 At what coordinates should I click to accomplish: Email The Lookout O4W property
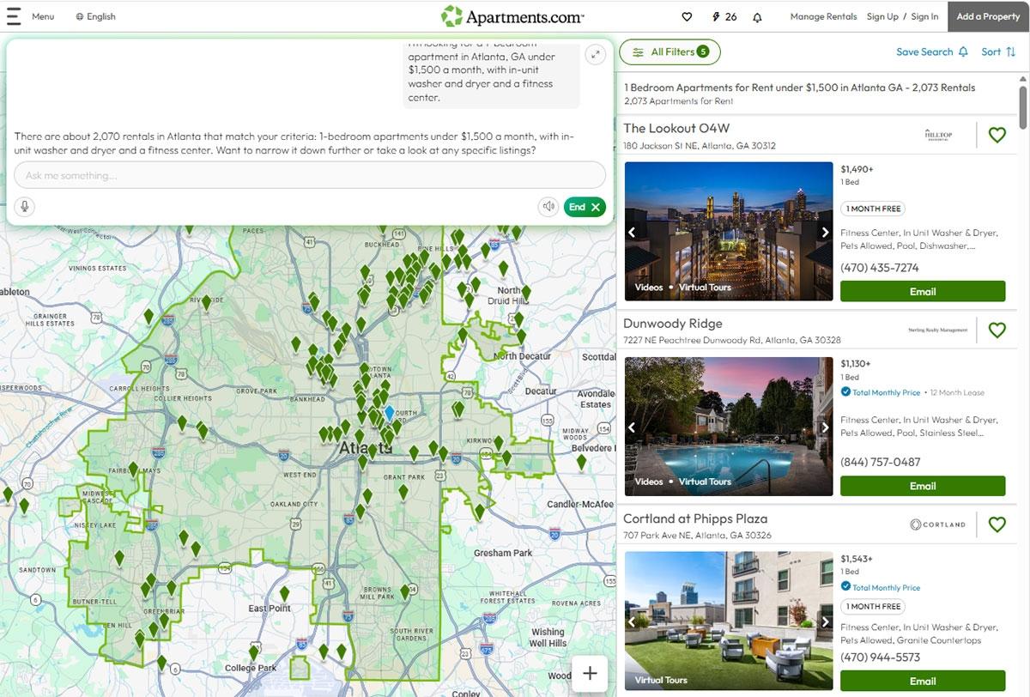[923, 292]
